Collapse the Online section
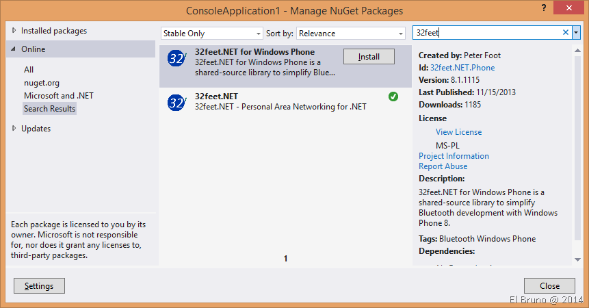The width and height of the screenshot is (589, 308). coord(15,49)
